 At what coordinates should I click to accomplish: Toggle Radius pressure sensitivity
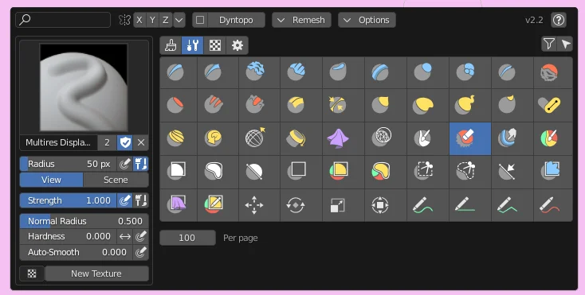pos(124,164)
